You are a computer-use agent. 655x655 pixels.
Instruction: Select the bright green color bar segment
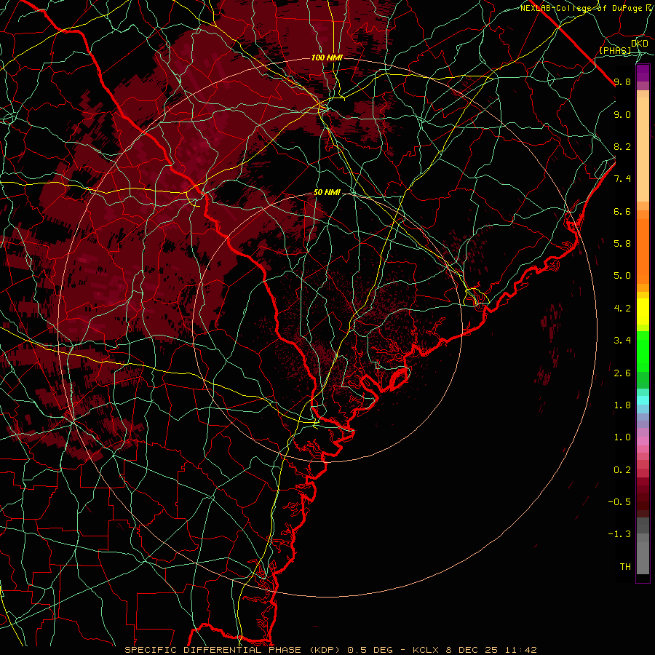[643, 352]
